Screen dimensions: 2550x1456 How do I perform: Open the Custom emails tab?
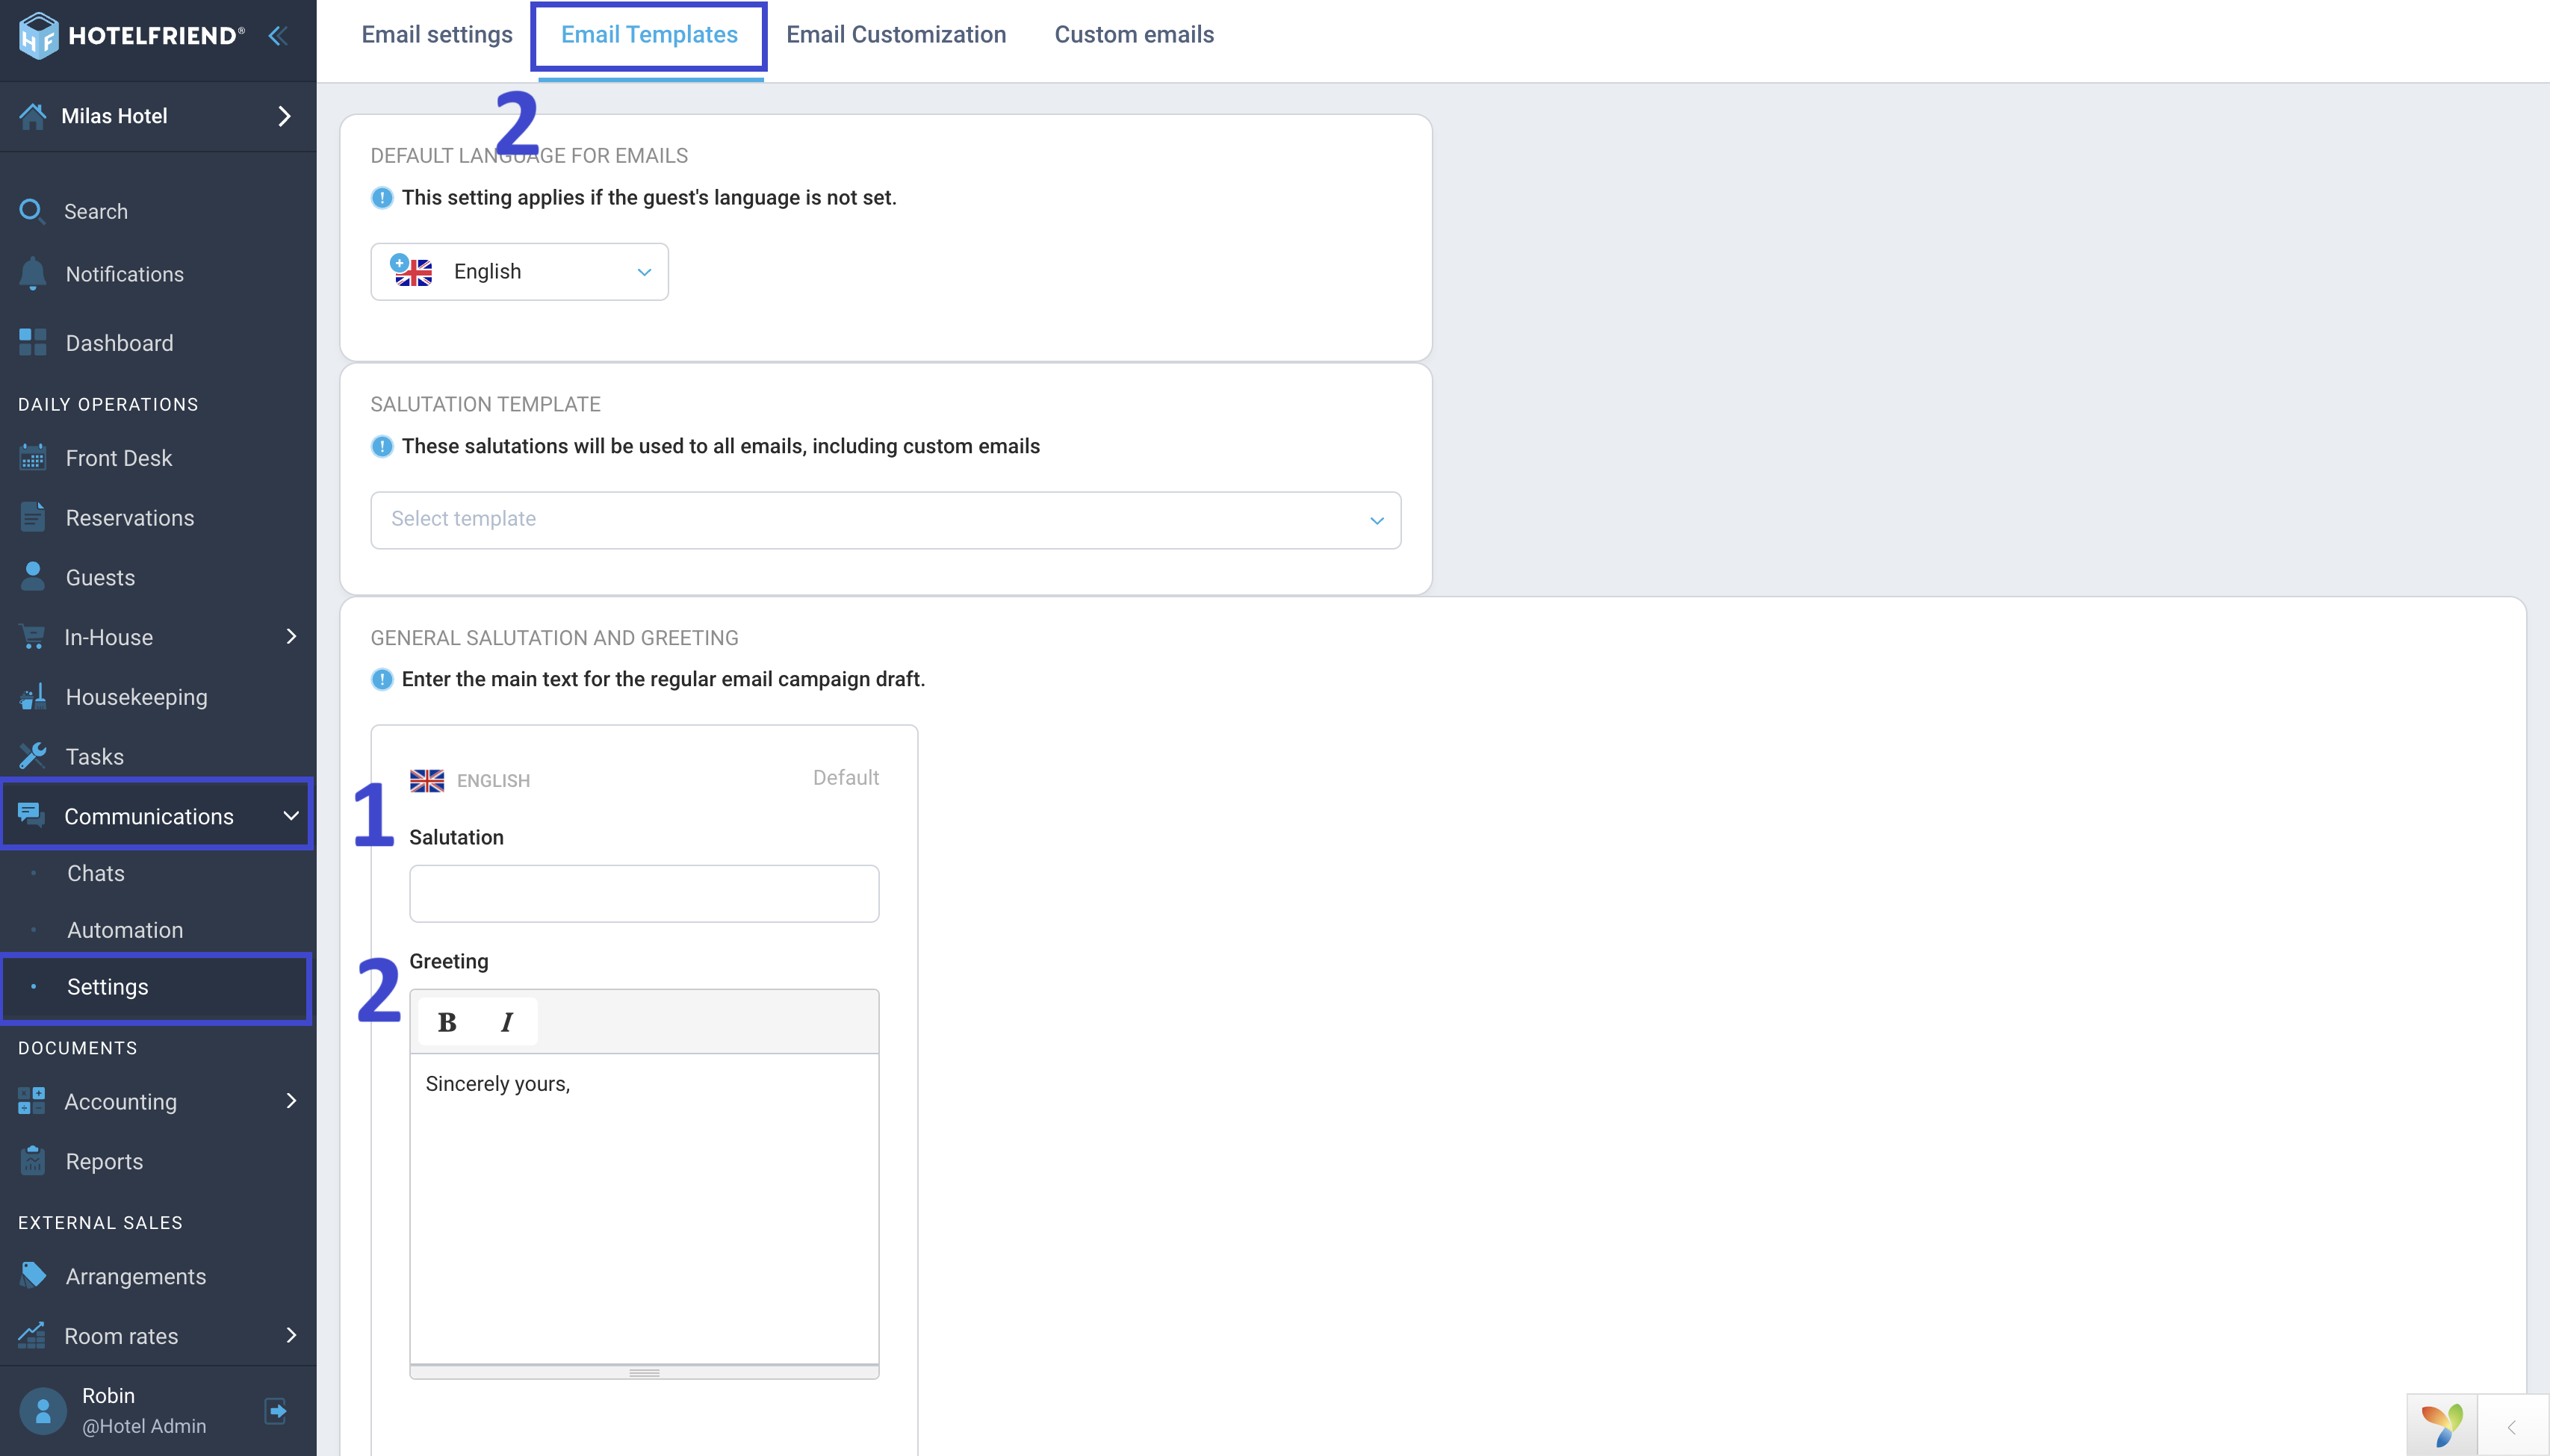click(1135, 35)
